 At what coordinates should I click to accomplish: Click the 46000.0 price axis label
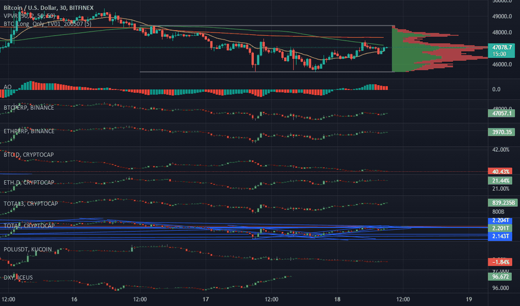pyautogui.click(x=502, y=65)
